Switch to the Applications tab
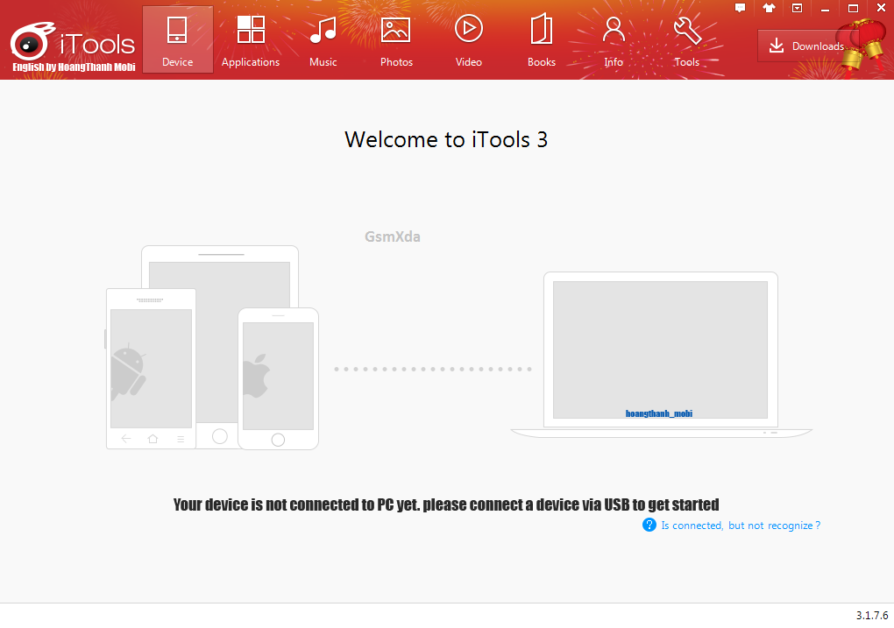The height and width of the screenshot is (628, 894). [251, 40]
